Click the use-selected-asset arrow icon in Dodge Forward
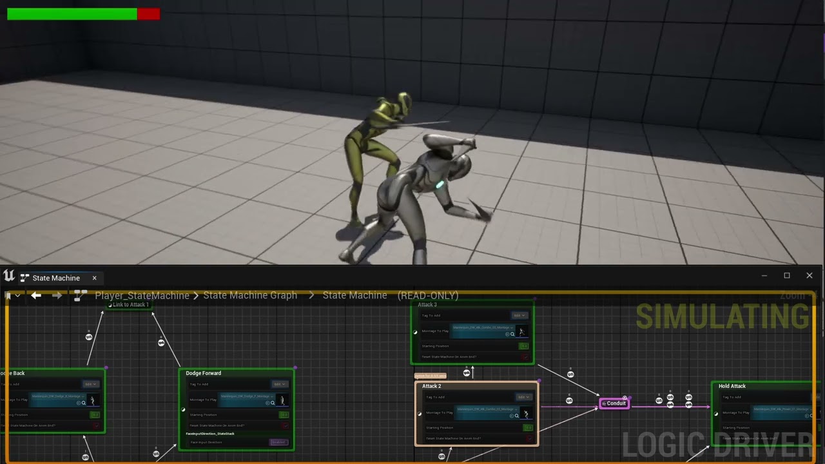Screen dimensions: 825x464 268,403
